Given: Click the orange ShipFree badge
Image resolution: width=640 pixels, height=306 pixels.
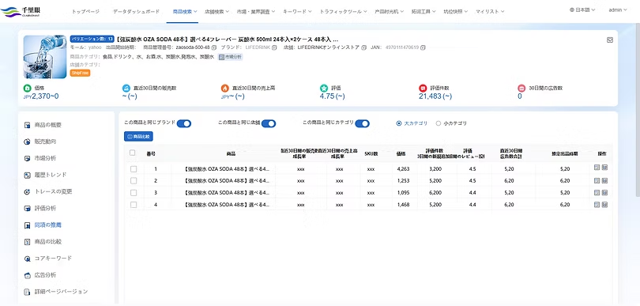Looking at the screenshot, I should [80, 73].
